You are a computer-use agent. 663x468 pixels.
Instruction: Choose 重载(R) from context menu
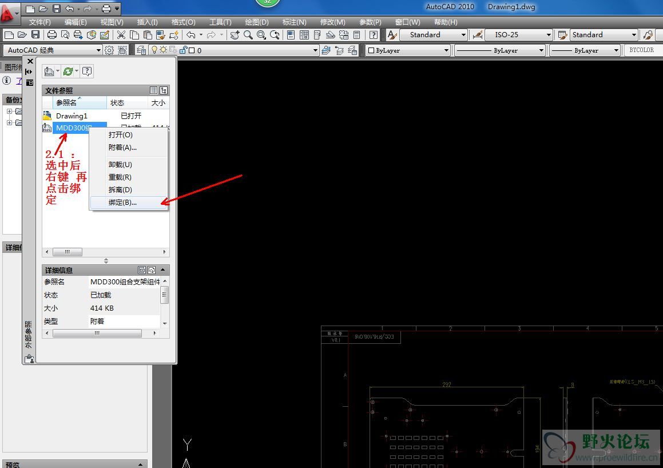129,177
